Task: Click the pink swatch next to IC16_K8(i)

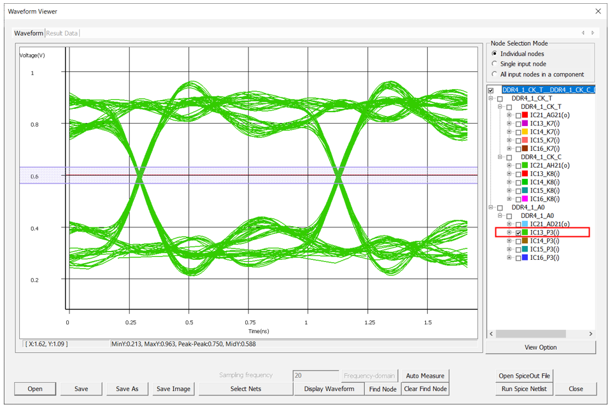Action: pos(525,199)
